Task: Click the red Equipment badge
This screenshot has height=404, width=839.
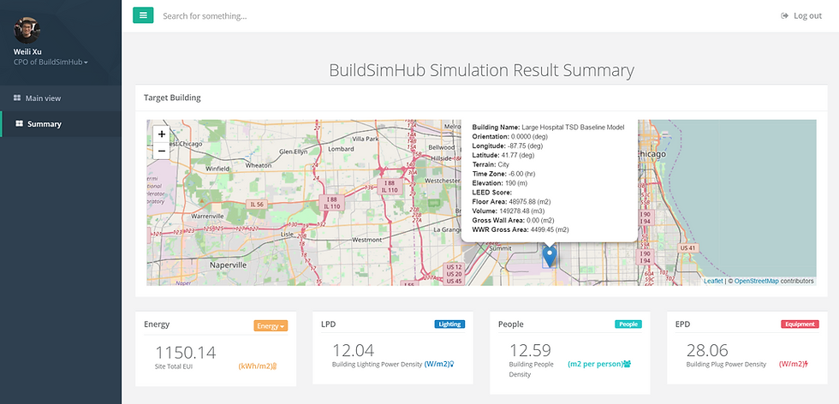Action: pos(800,324)
